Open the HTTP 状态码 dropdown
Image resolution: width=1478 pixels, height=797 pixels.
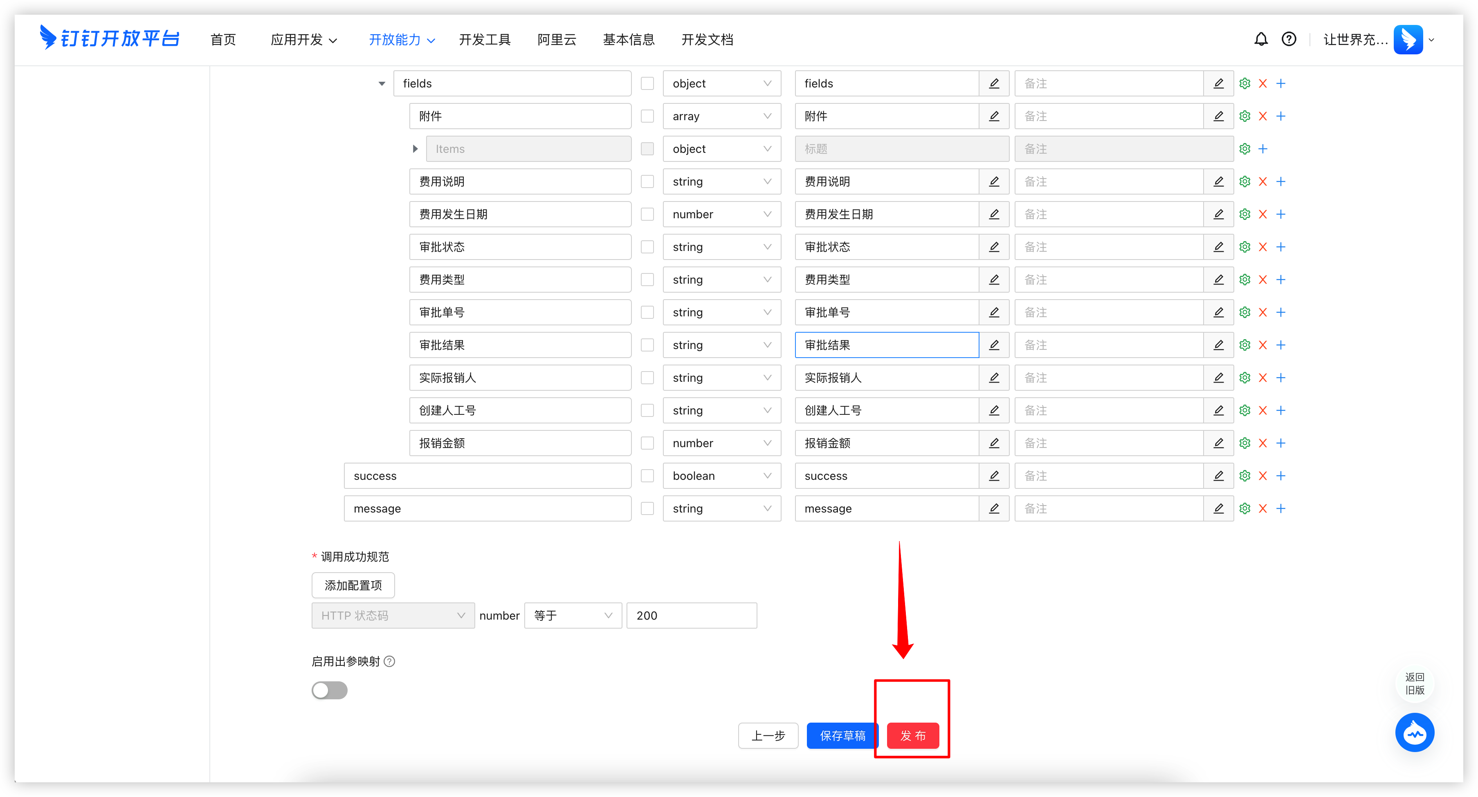tap(393, 615)
